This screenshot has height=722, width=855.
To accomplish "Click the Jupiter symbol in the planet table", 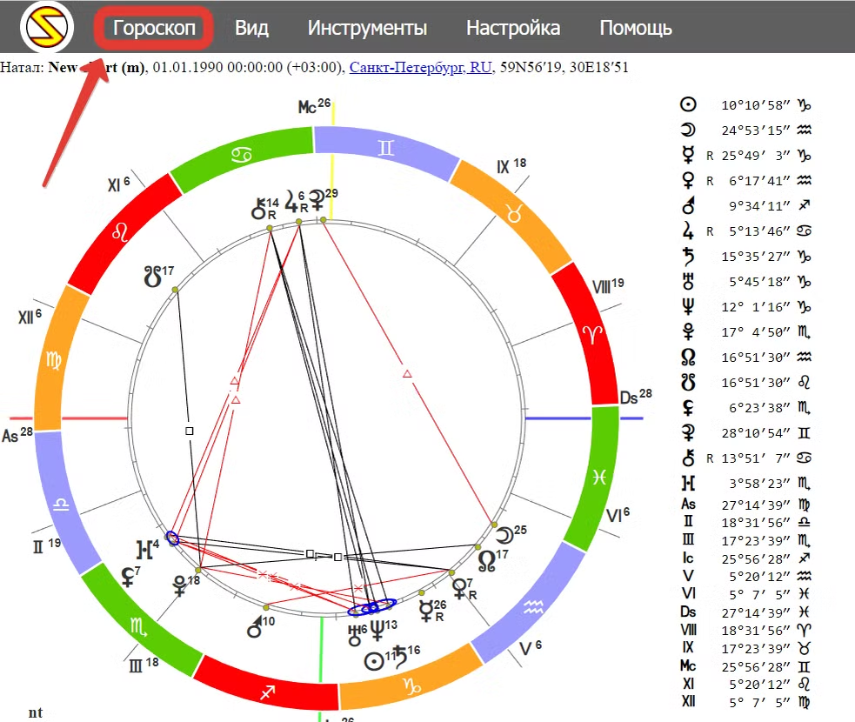I will pyautogui.click(x=688, y=231).
